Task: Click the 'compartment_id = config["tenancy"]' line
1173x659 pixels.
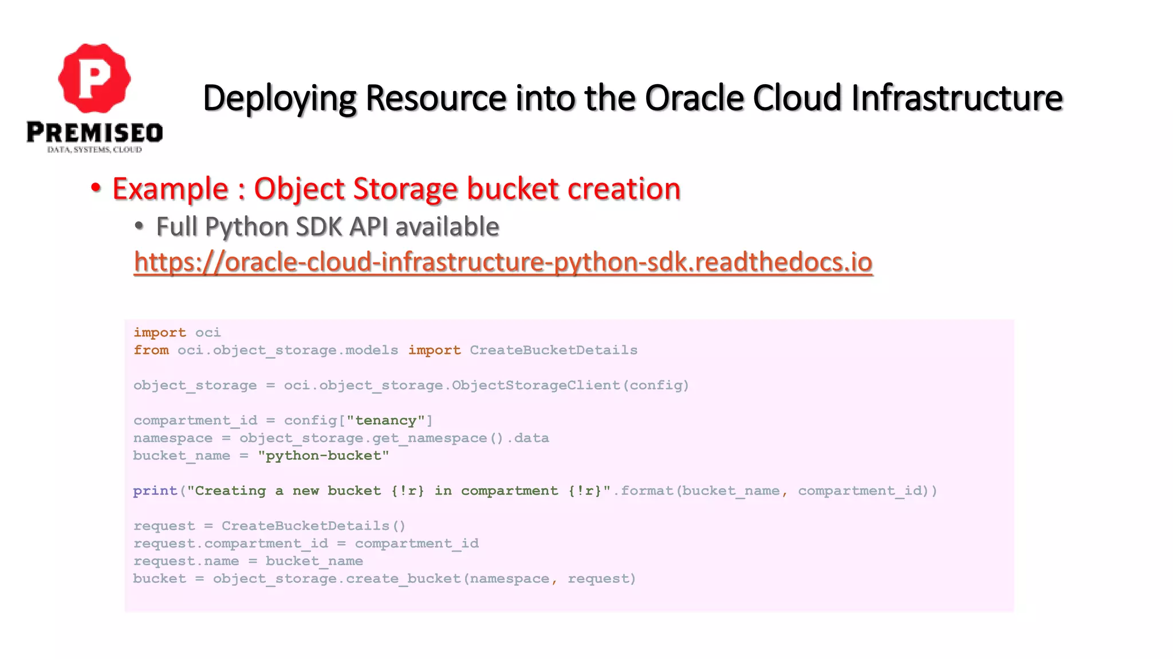Action: [x=283, y=420]
